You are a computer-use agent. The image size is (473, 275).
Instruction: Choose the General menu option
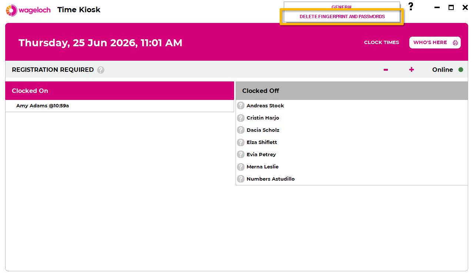(342, 7)
